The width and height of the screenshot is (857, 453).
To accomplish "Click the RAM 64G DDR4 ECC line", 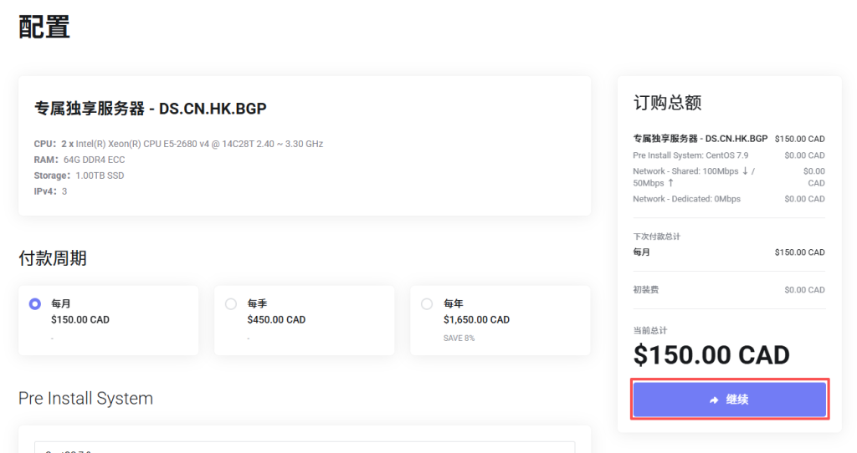I will (80, 160).
